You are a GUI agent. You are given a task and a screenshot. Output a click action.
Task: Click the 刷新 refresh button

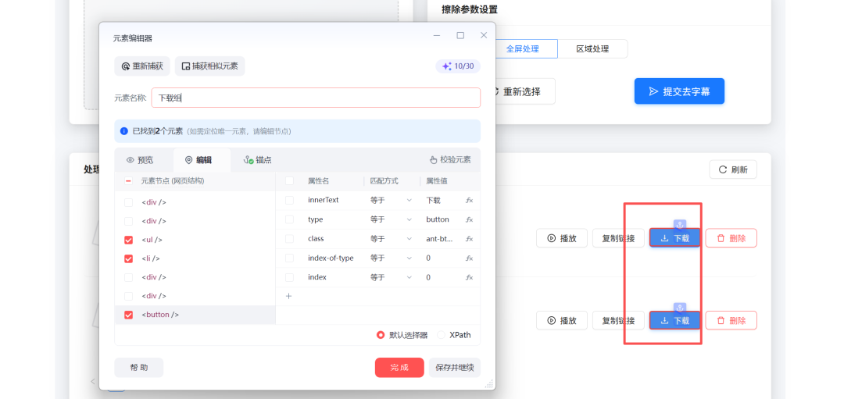click(x=732, y=169)
